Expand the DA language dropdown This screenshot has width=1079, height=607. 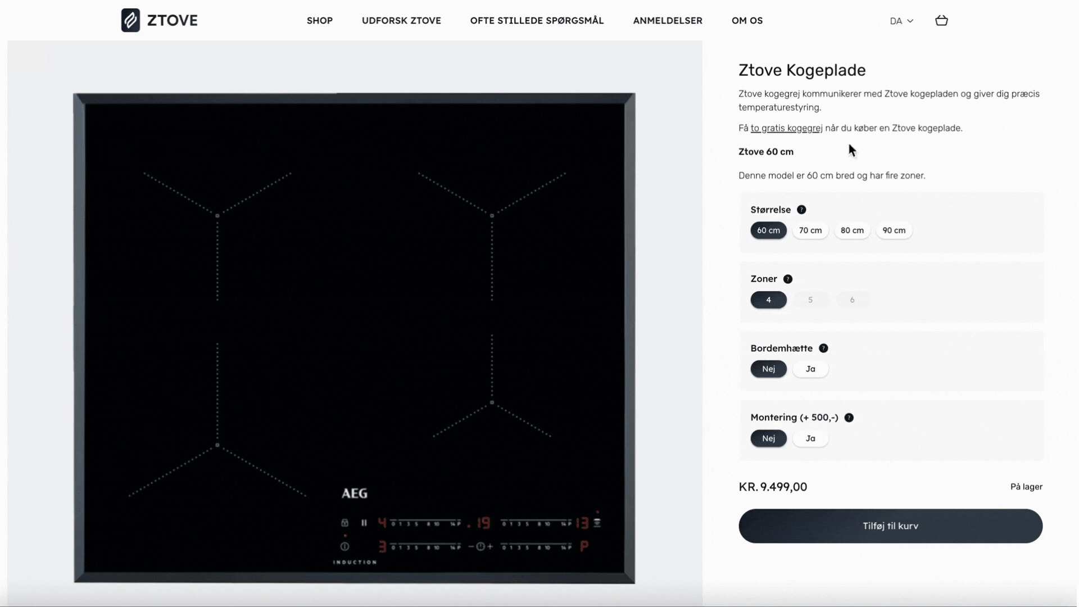click(x=901, y=21)
